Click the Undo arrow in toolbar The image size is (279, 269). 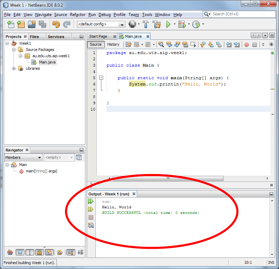click(x=56, y=24)
